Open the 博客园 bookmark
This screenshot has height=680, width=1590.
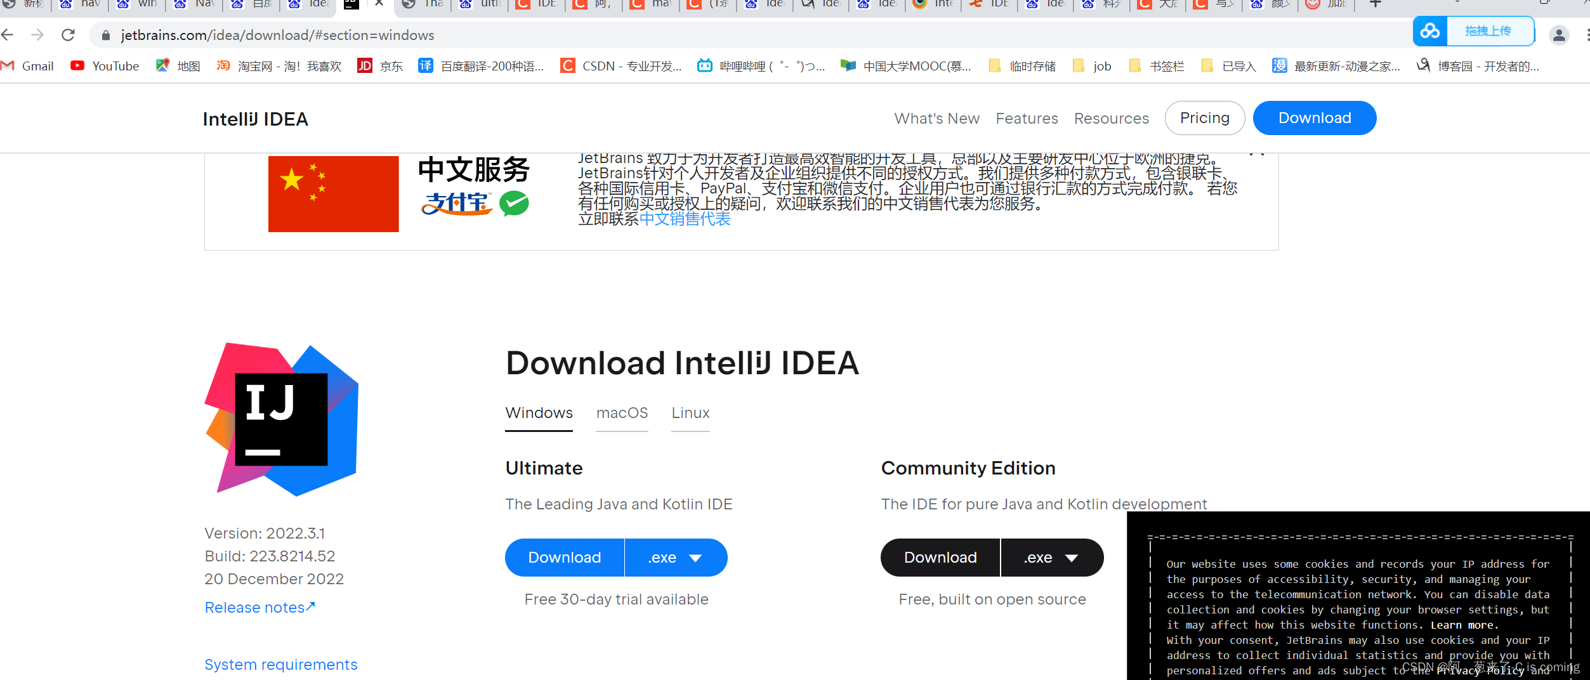(x=1478, y=66)
